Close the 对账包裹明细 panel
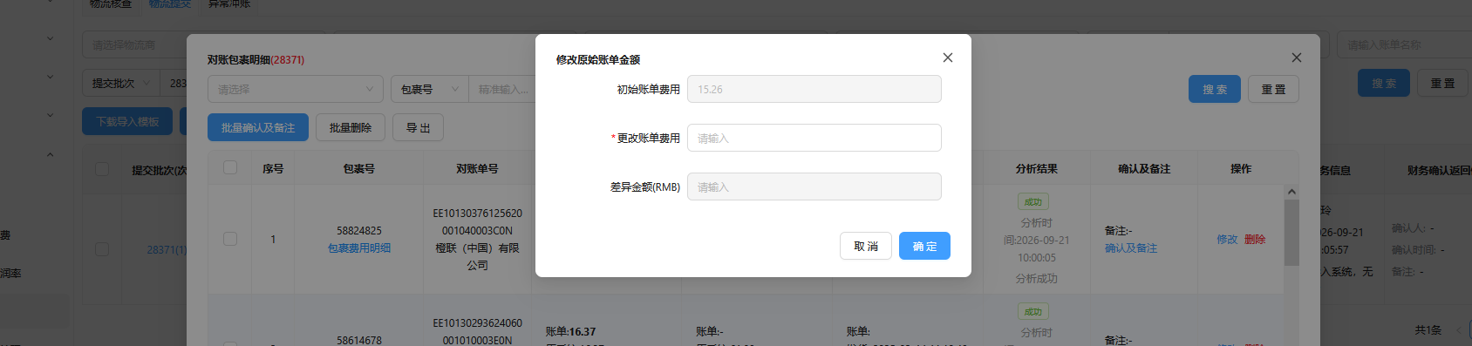Image resolution: width=1472 pixels, height=346 pixels. (1297, 58)
